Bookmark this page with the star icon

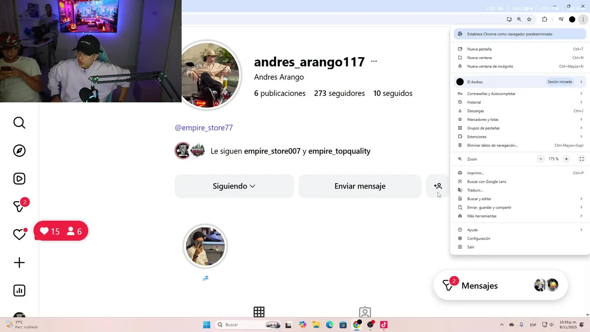529,19
